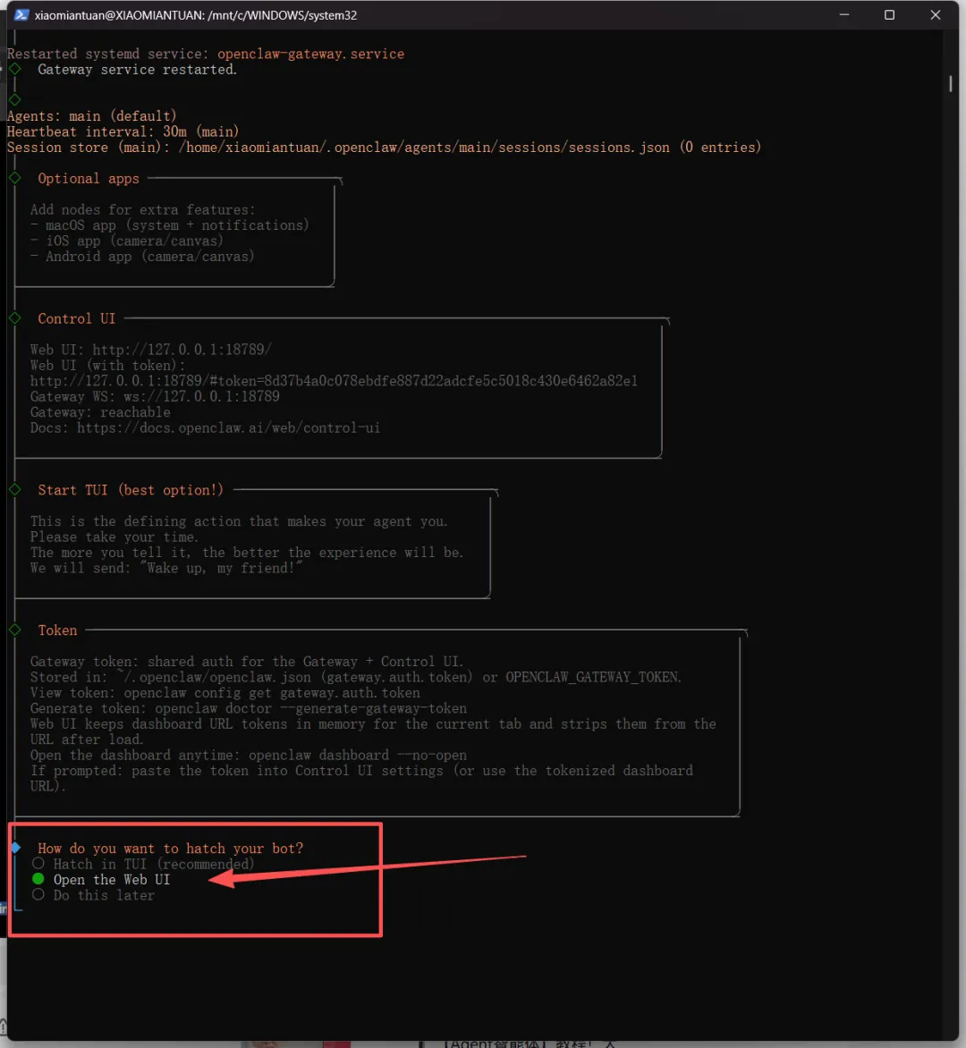Click the 'openclaw-gateway.service' text

(x=311, y=55)
